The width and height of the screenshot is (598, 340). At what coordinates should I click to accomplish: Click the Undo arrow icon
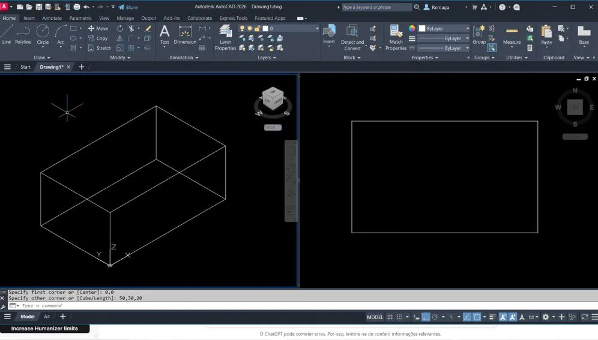pyautogui.click(x=86, y=7)
